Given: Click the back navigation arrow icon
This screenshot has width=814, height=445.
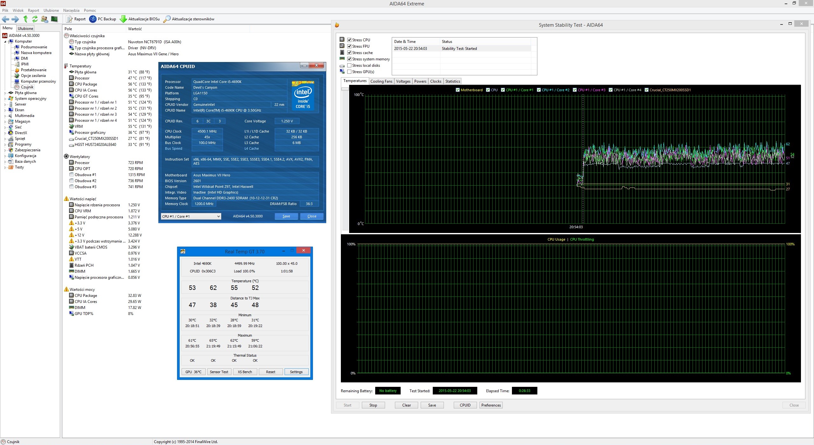Looking at the screenshot, I should click(x=5, y=19).
